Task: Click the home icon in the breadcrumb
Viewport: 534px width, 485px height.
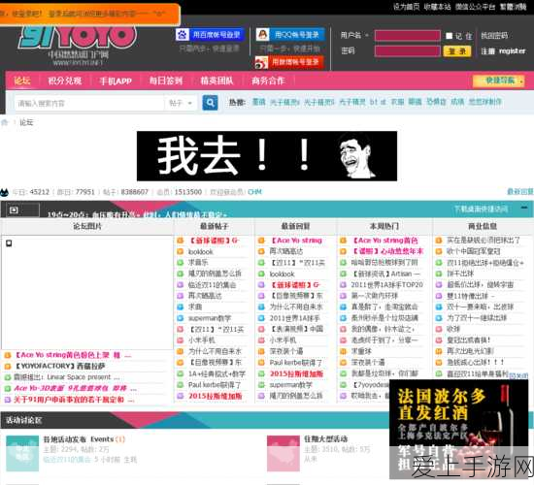Action: [x=5, y=122]
